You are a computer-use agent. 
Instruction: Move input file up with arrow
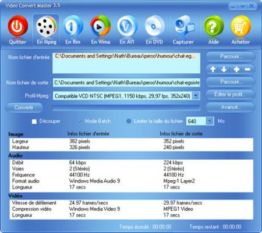213,69
